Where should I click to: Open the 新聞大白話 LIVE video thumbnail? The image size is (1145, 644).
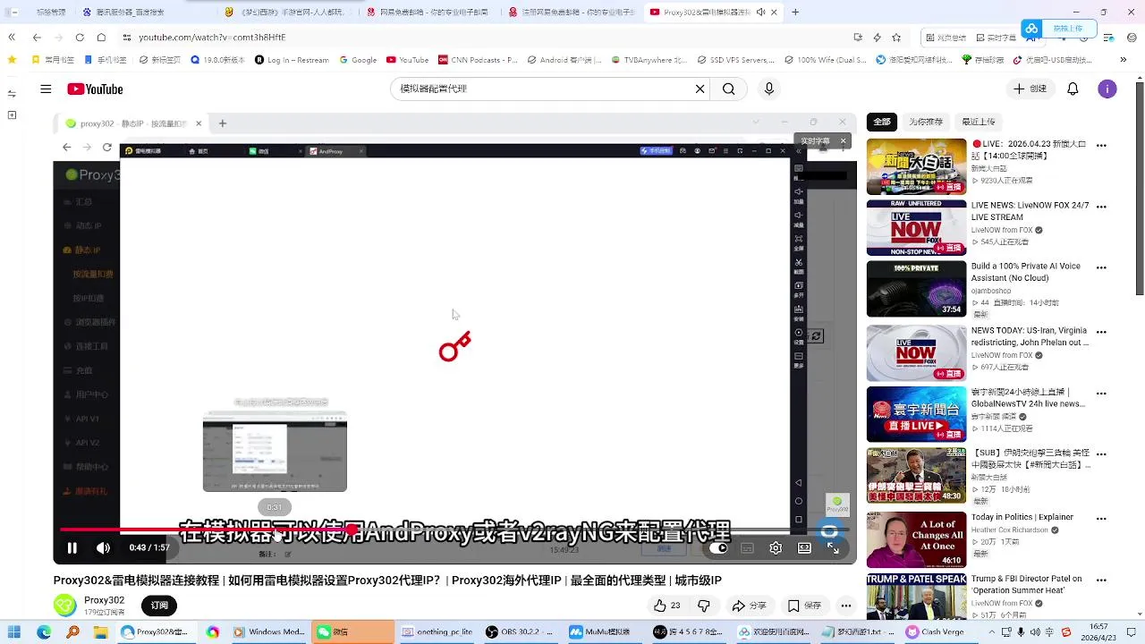click(x=916, y=166)
